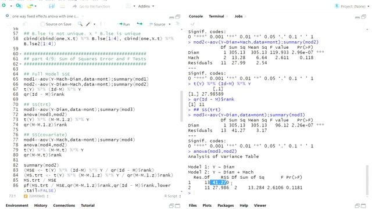Click the cursor position indicator 73:1

(12, 196)
